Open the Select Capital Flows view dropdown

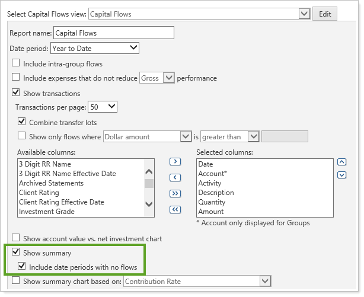(304, 14)
